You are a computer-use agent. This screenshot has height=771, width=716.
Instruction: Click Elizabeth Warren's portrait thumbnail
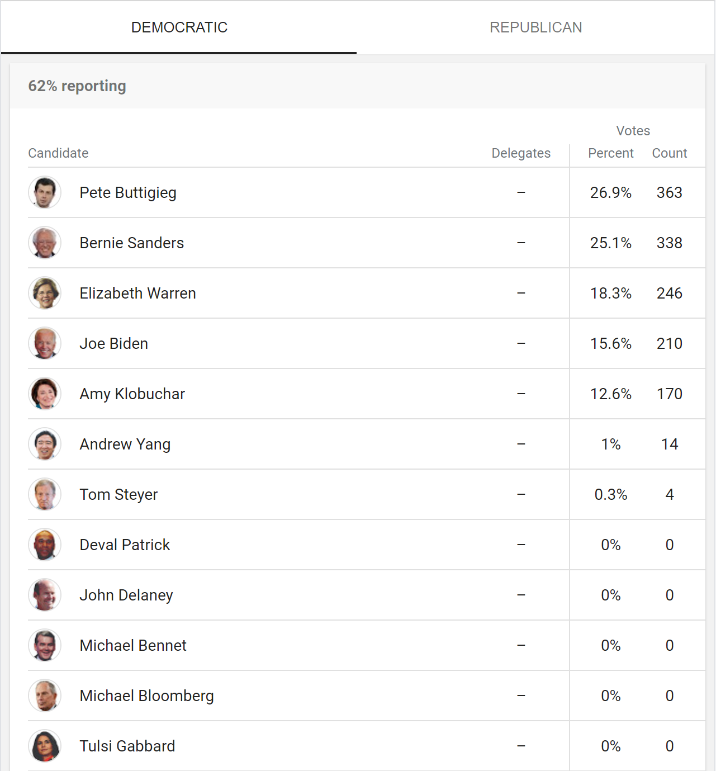click(x=45, y=293)
